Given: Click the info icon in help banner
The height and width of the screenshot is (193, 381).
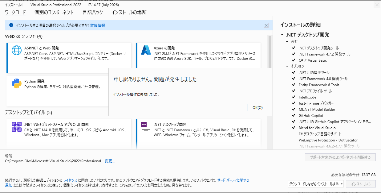Looking at the screenshot, I should [x=11, y=25].
